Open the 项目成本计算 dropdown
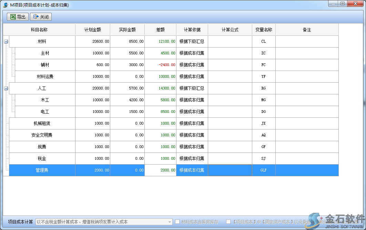Image resolution: width=366 pixels, height=230 pixels. [x=170, y=222]
